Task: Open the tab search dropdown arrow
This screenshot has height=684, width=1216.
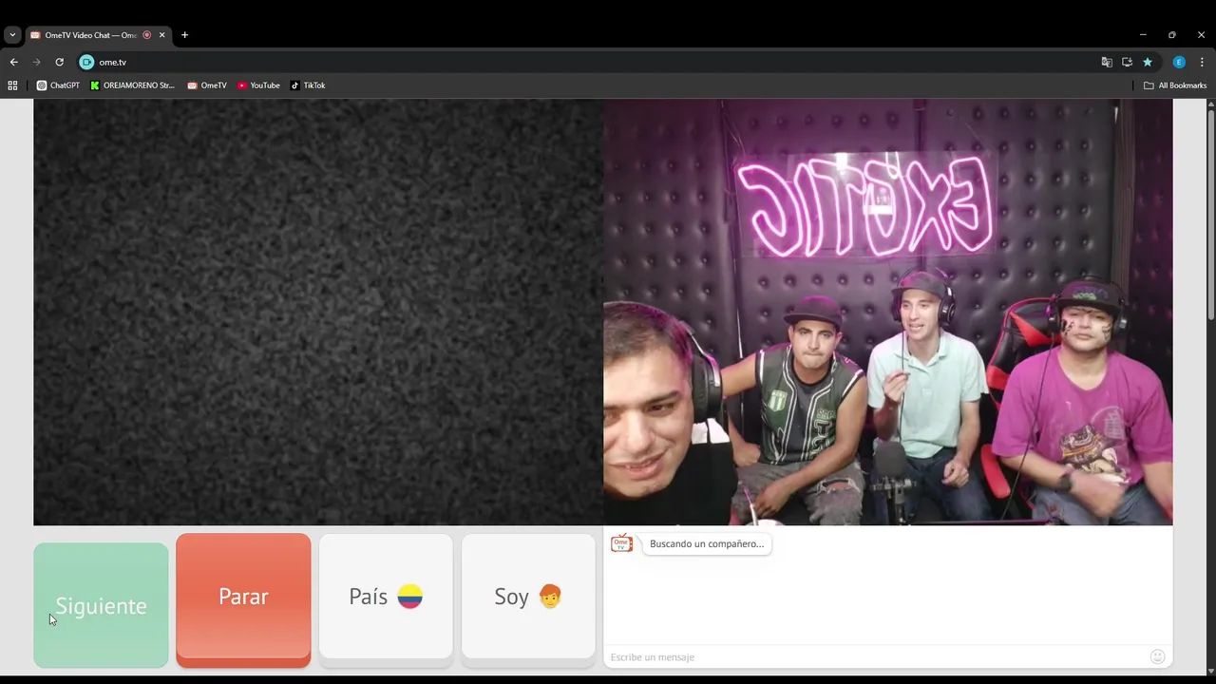Action: (12, 35)
